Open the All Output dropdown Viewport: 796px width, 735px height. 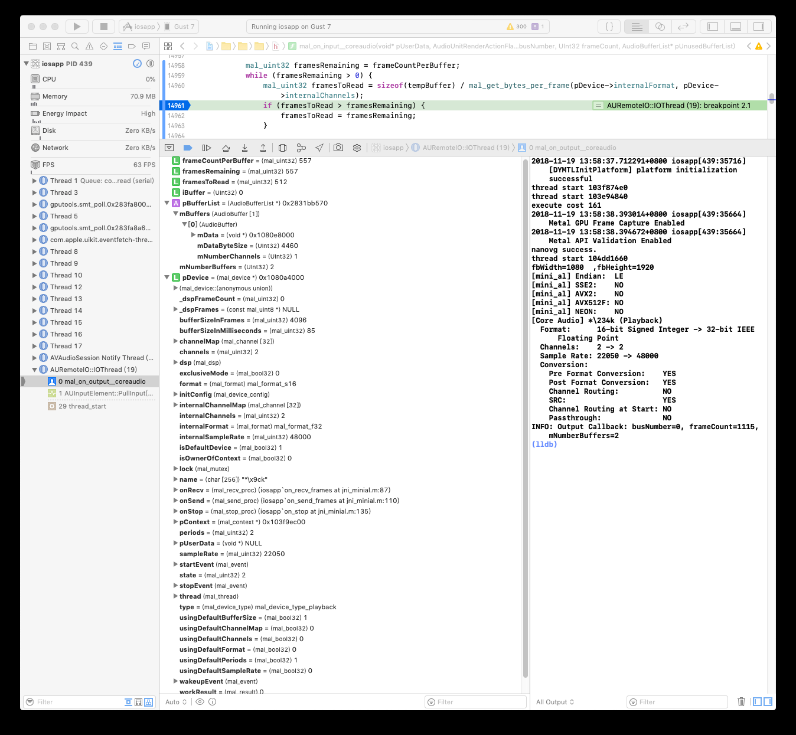[x=554, y=701]
